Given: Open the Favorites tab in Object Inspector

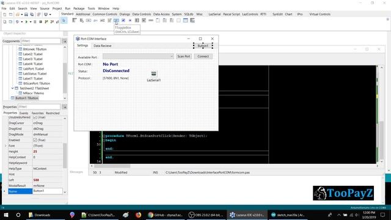Looking at the screenshot, I should click(x=38, y=113).
